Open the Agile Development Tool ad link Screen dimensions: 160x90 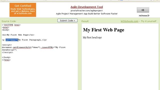(x=87, y=7)
